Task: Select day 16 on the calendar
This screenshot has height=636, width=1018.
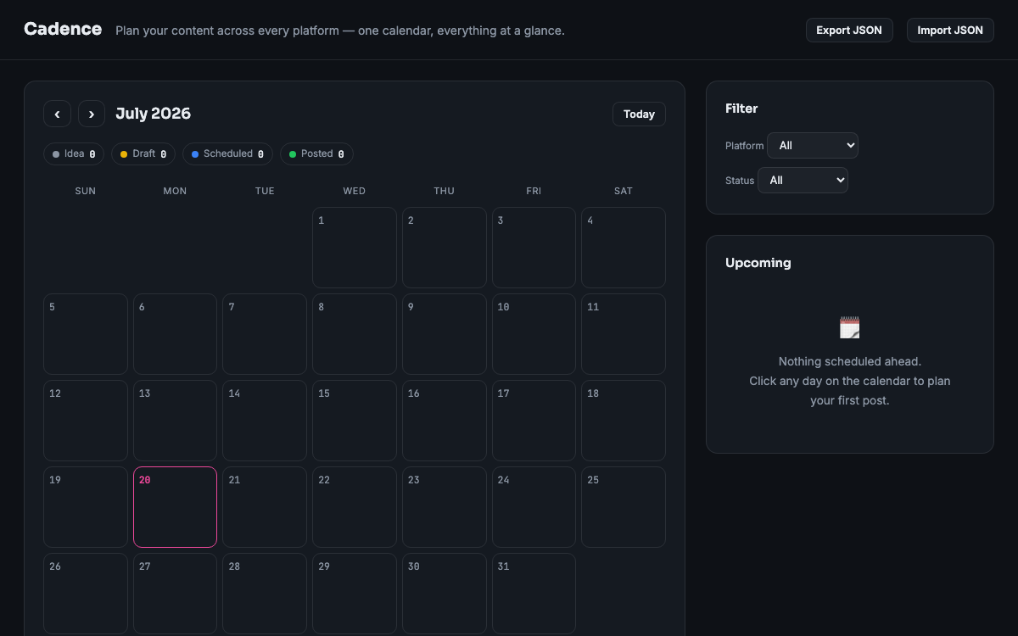Action: coord(445,421)
